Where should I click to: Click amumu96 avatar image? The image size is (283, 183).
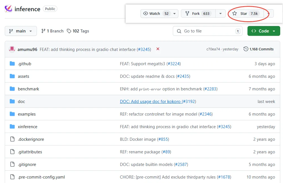pos(12,49)
